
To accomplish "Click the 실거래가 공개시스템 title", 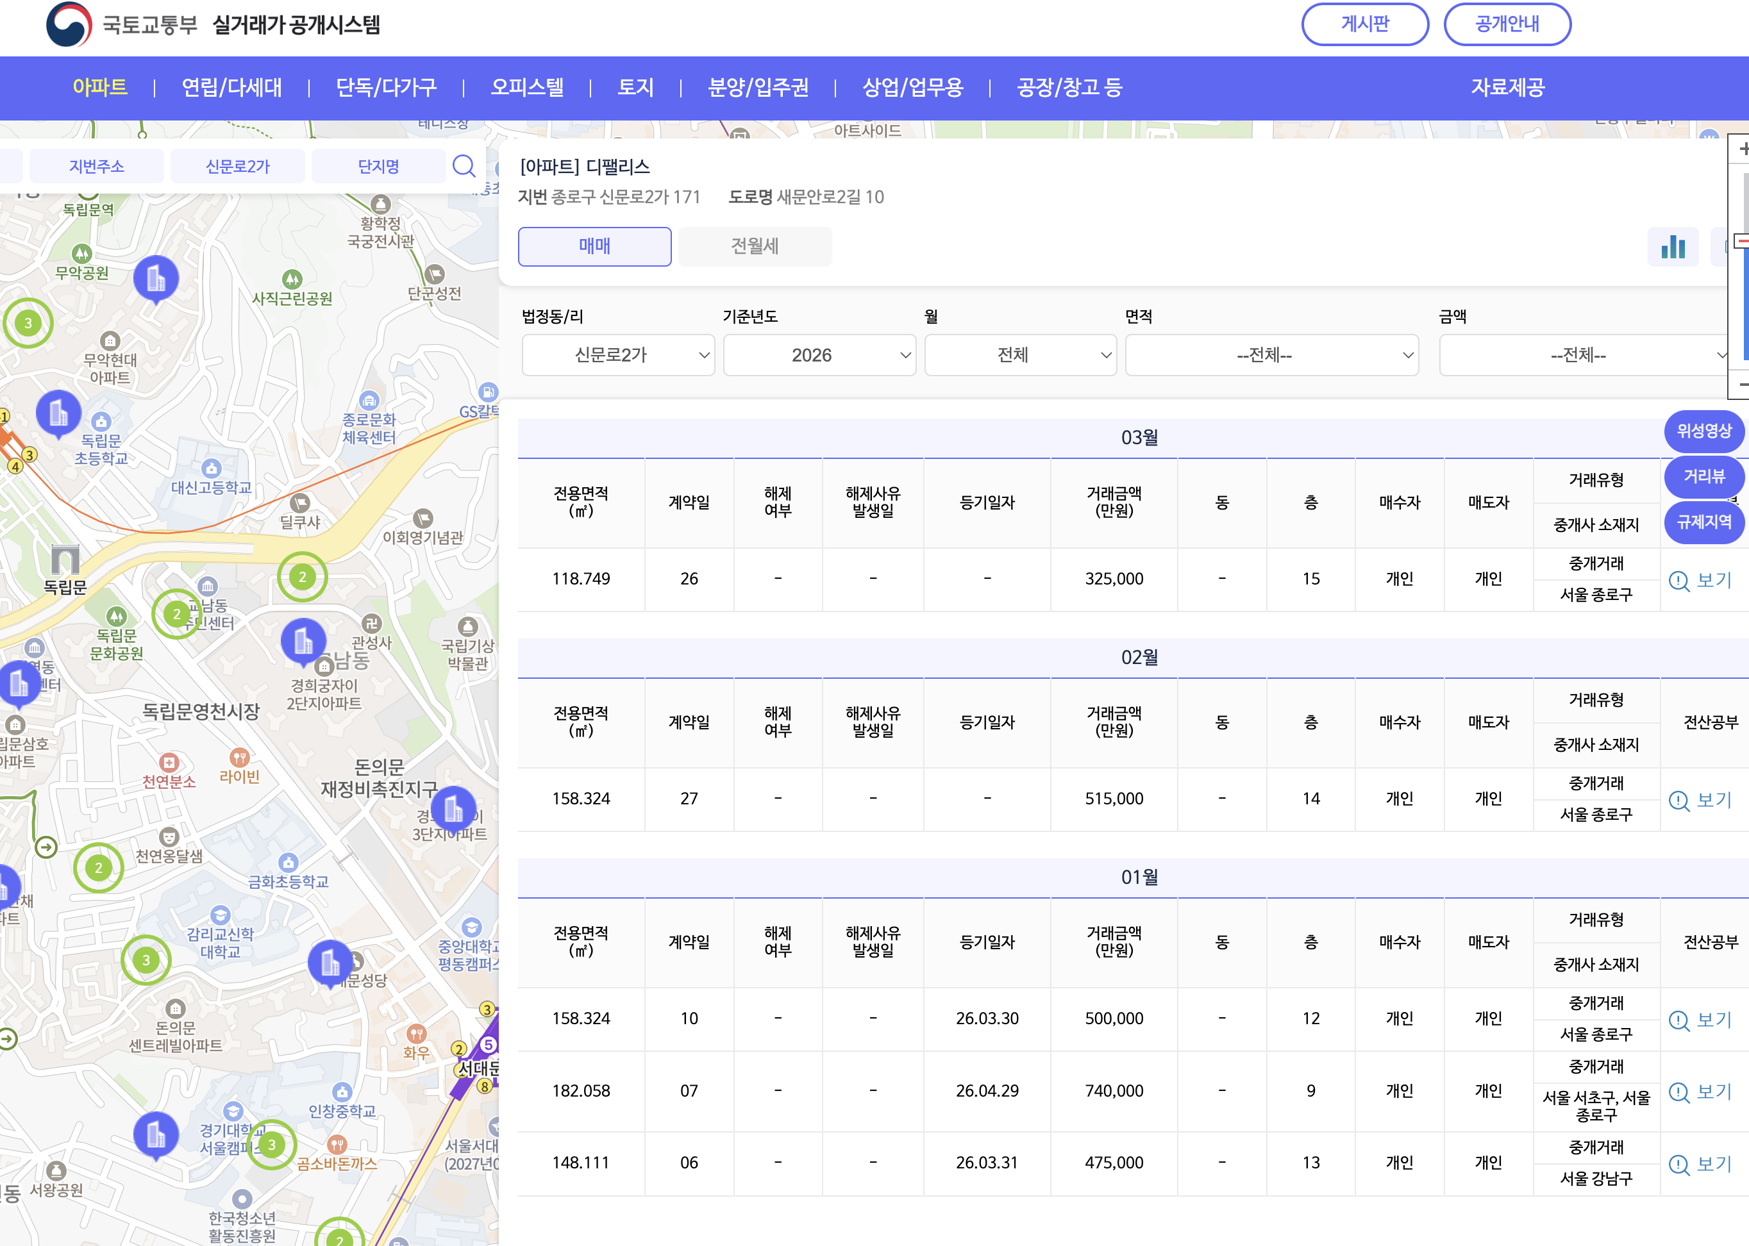I will pyautogui.click(x=296, y=24).
